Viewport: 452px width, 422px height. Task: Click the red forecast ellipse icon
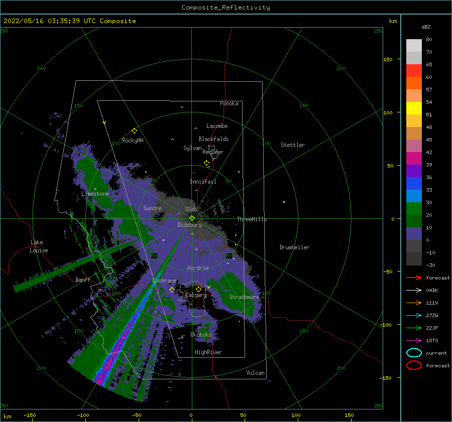tap(414, 365)
